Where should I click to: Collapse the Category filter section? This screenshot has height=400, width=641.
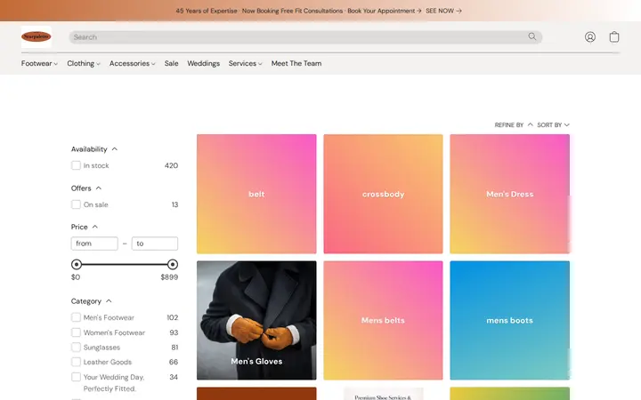click(91, 301)
